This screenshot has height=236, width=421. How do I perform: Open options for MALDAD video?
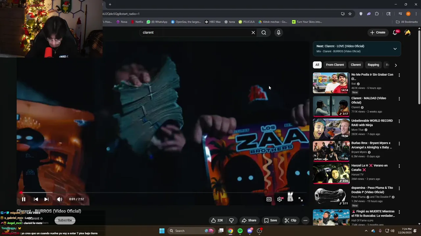click(x=399, y=99)
